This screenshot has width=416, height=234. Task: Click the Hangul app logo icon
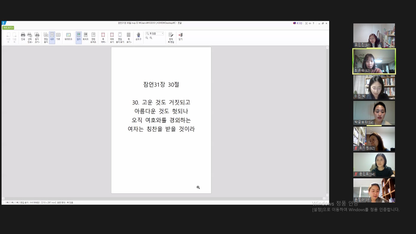coord(4,23)
